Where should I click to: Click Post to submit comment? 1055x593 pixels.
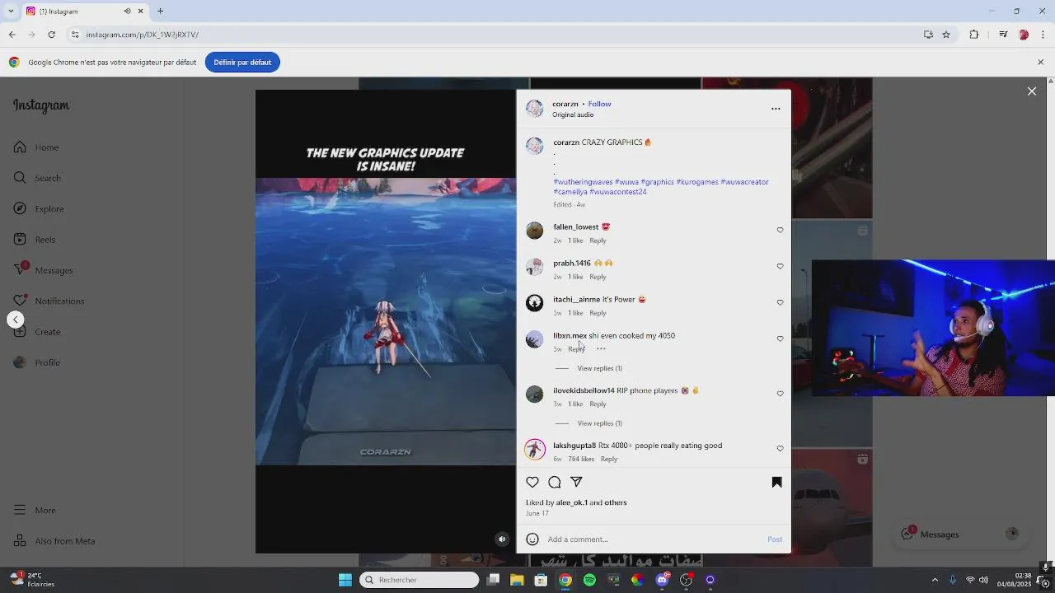pyautogui.click(x=775, y=539)
